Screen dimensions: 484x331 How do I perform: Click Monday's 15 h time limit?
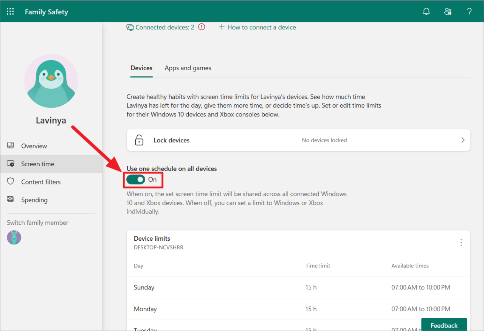[x=311, y=309]
